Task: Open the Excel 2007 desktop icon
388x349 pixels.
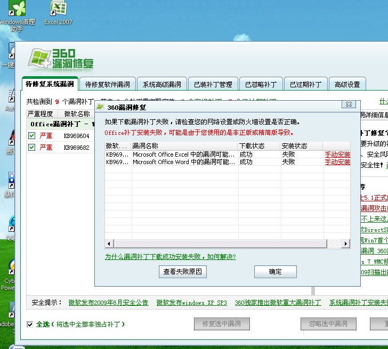Action: point(58,12)
